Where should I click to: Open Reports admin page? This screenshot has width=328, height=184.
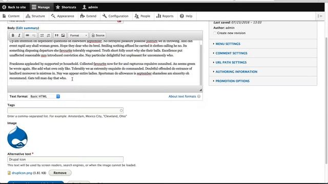(x=165, y=16)
